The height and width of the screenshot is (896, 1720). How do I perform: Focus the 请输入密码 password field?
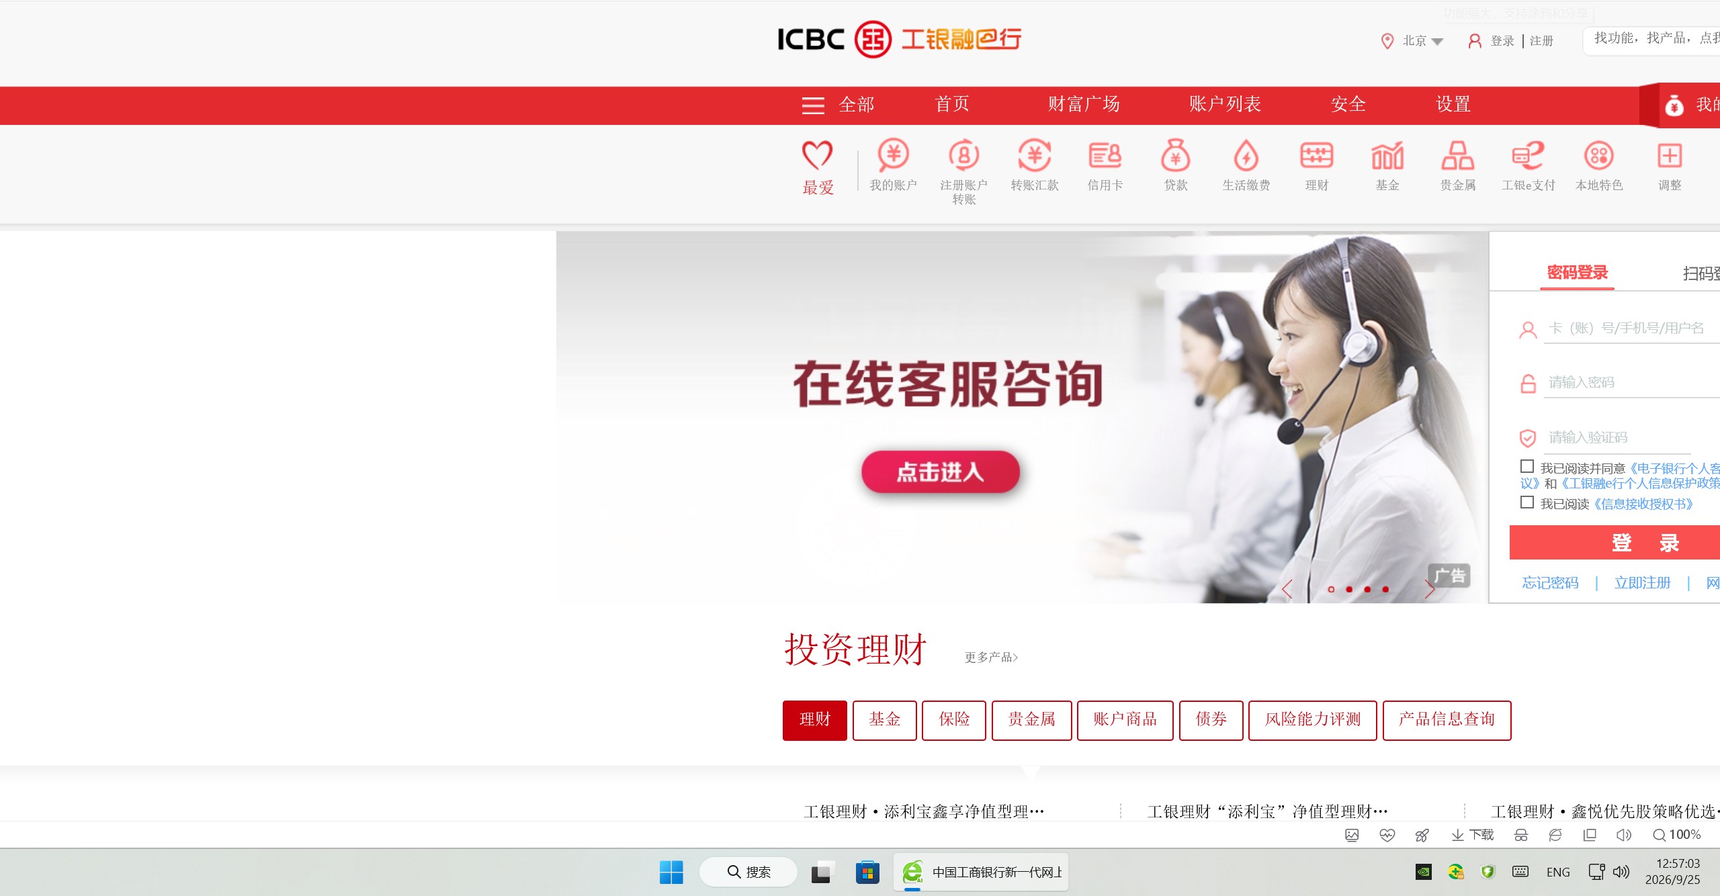(1631, 383)
